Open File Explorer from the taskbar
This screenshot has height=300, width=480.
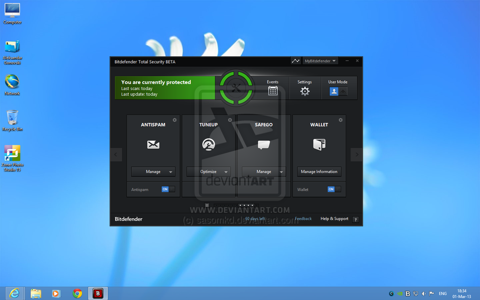tap(36, 293)
